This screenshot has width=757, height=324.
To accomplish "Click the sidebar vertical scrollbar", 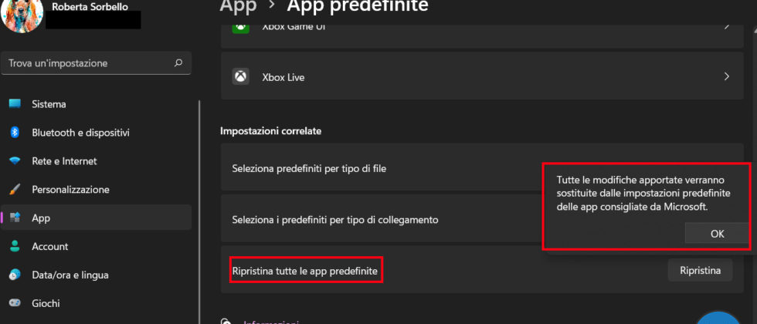I will click(x=199, y=212).
